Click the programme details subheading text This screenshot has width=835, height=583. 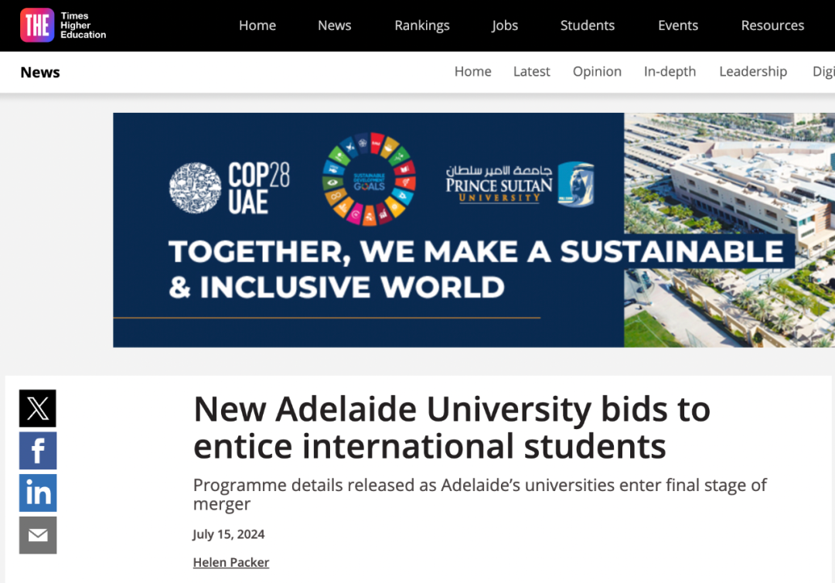point(480,494)
